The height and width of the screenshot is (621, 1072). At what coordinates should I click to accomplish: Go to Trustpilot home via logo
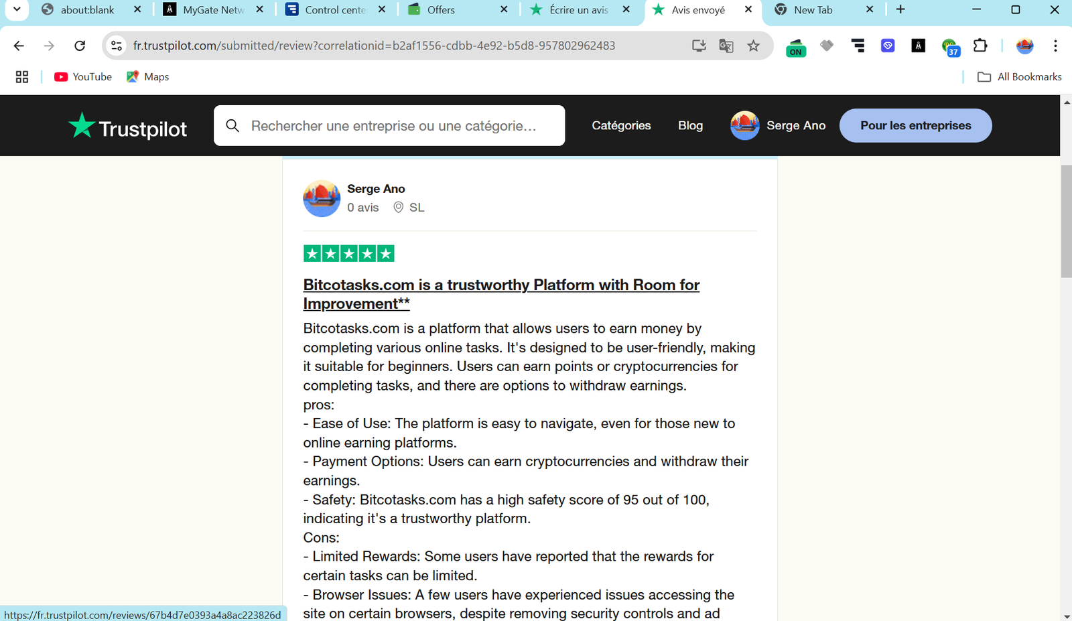(127, 126)
